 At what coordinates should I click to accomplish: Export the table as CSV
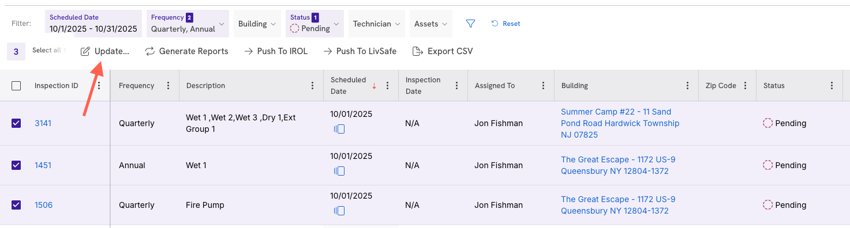click(443, 51)
